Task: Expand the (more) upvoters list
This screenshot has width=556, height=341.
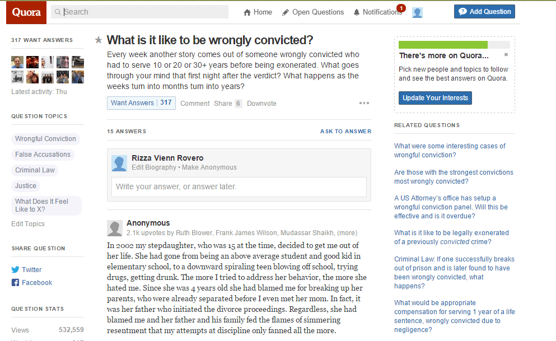Action: tap(347, 233)
